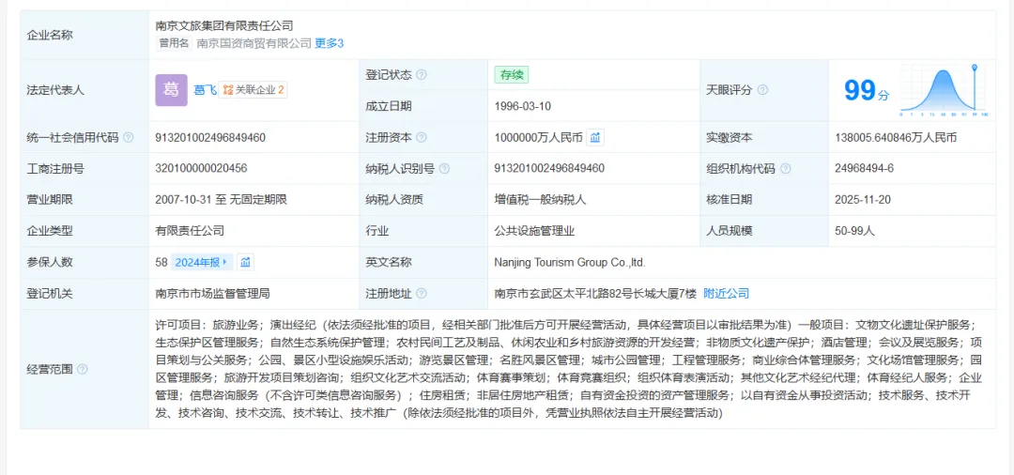Click help icon next to 注册资本

tap(422, 138)
